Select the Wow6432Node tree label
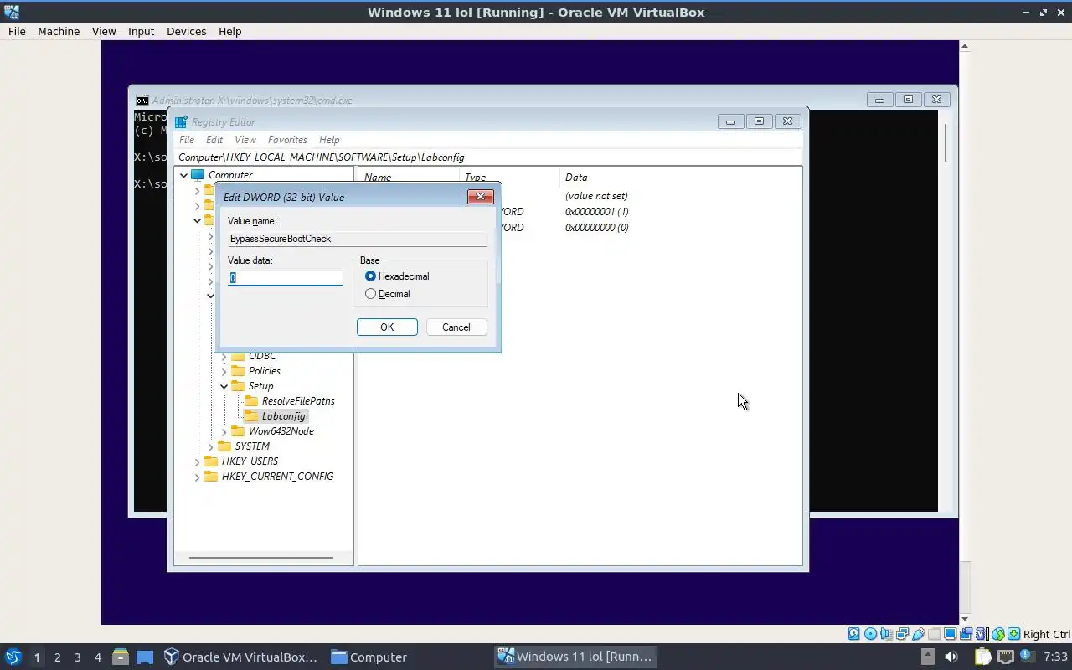The height and width of the screenshot is (670, 1072). [x=281, y=431]
